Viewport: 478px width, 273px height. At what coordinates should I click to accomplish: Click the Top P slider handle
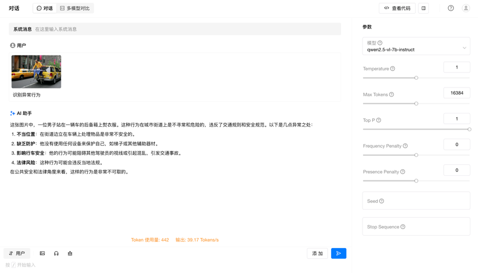469,129
